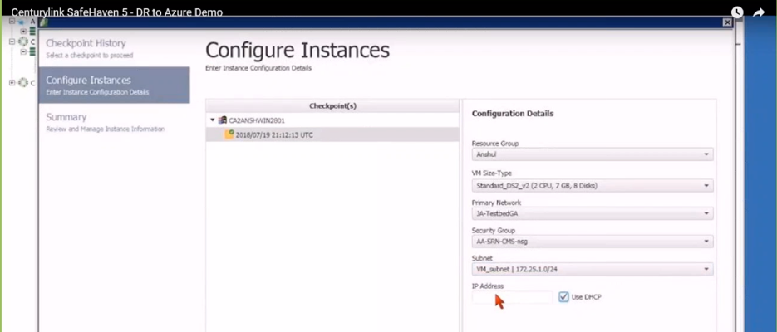Click the Share arrow icon on video
The width and height of the screenshot is (777, 332).
(759, 12)
